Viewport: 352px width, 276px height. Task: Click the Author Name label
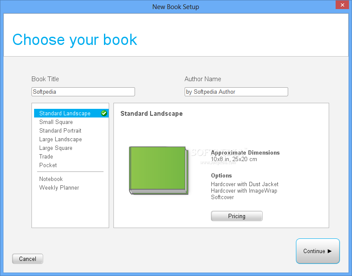pos(203,79)
